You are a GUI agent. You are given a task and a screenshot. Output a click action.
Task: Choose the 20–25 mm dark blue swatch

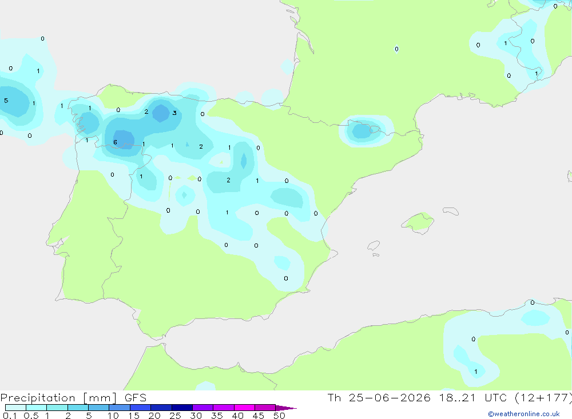point(161,408)
